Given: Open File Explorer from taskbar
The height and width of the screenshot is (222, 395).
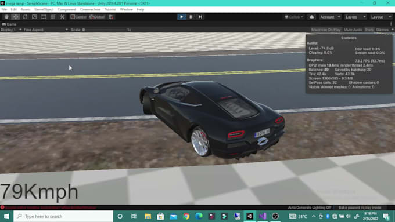Looking at the screenshot, I should click(x=148, y=216).
